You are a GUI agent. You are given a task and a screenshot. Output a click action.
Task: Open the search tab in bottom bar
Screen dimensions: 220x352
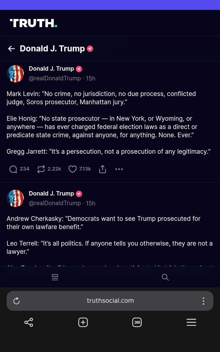[x=165, y=277]
